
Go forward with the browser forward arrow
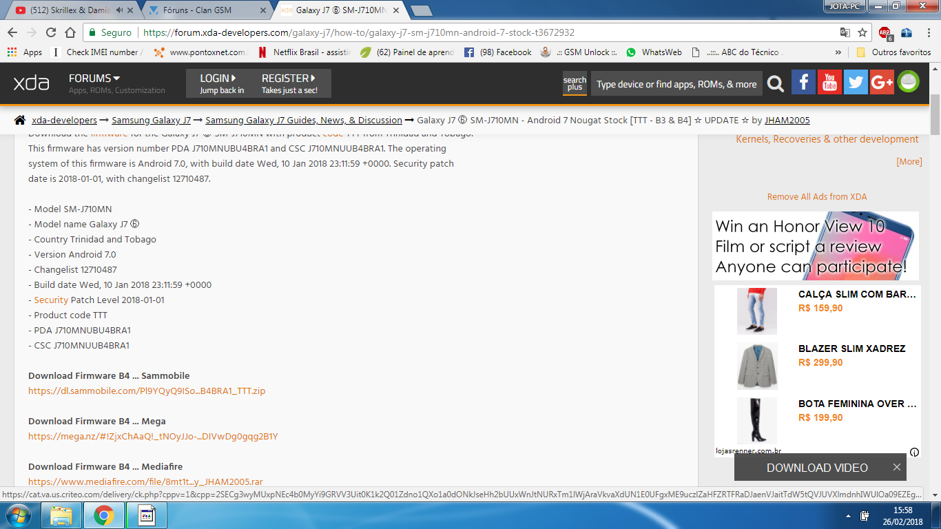32,32
